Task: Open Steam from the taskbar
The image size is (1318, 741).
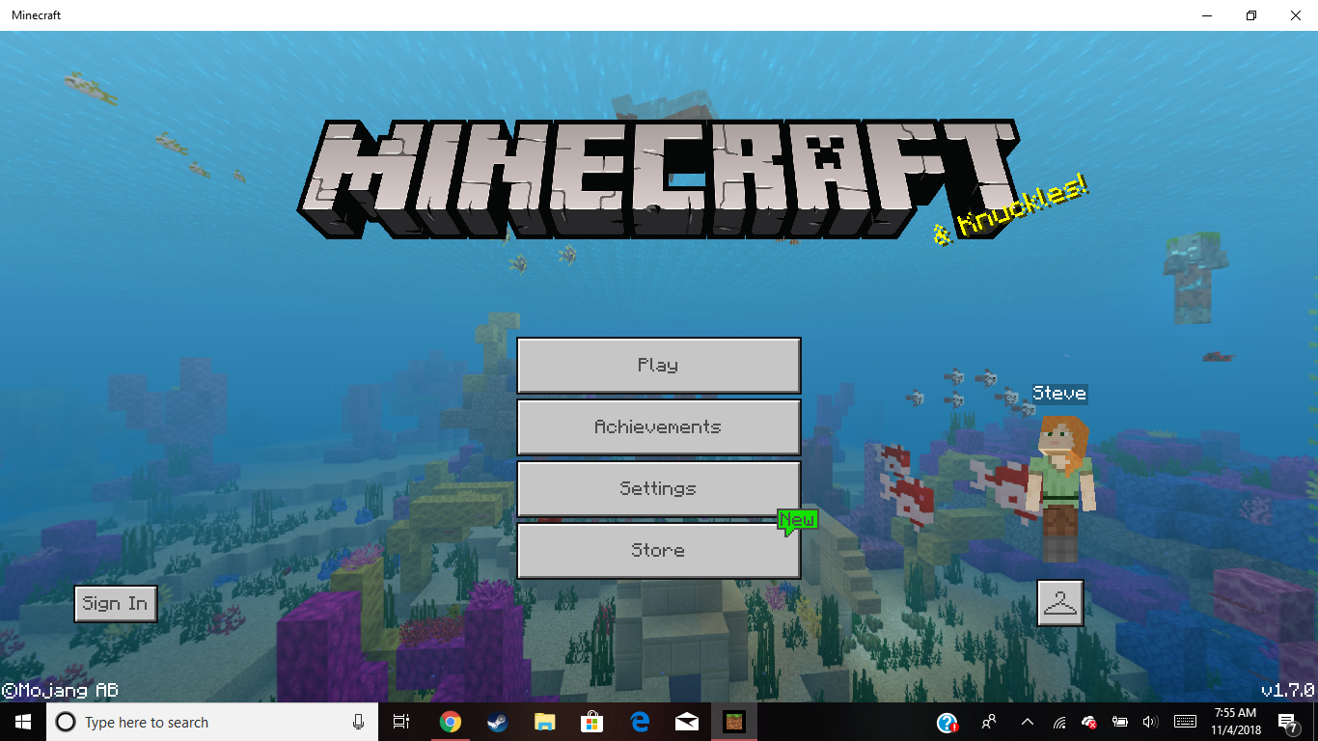Action: tap(497, 722)
